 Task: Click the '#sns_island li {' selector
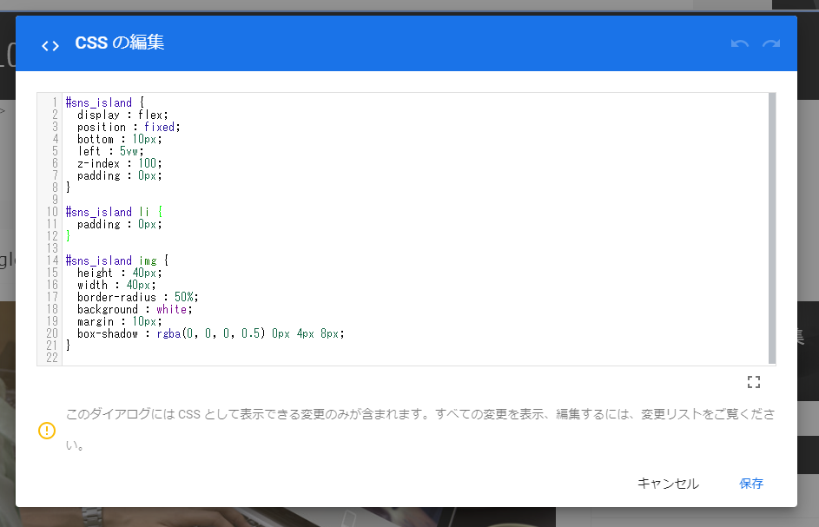tap(114, 212)
